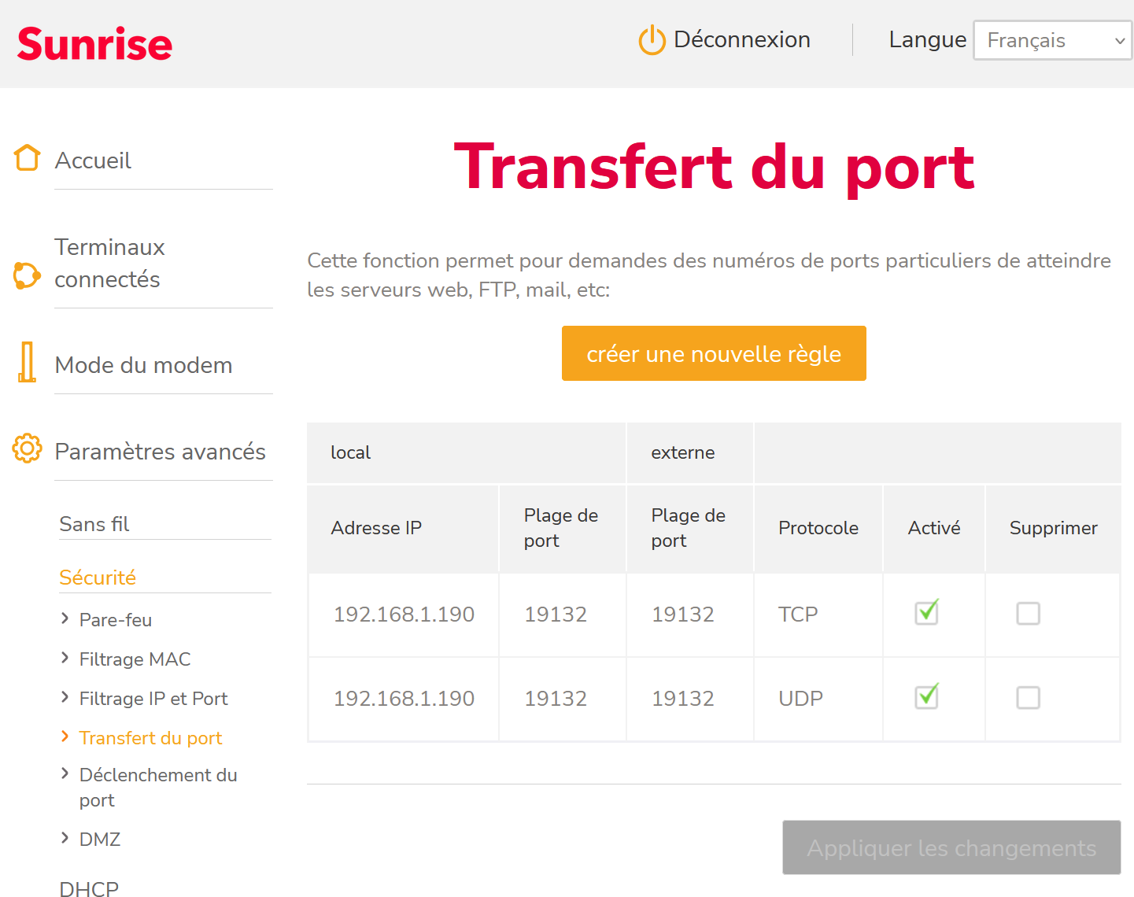Click créer une nouvelle règle button
The image size is (1134, 897).
point(714,353)
